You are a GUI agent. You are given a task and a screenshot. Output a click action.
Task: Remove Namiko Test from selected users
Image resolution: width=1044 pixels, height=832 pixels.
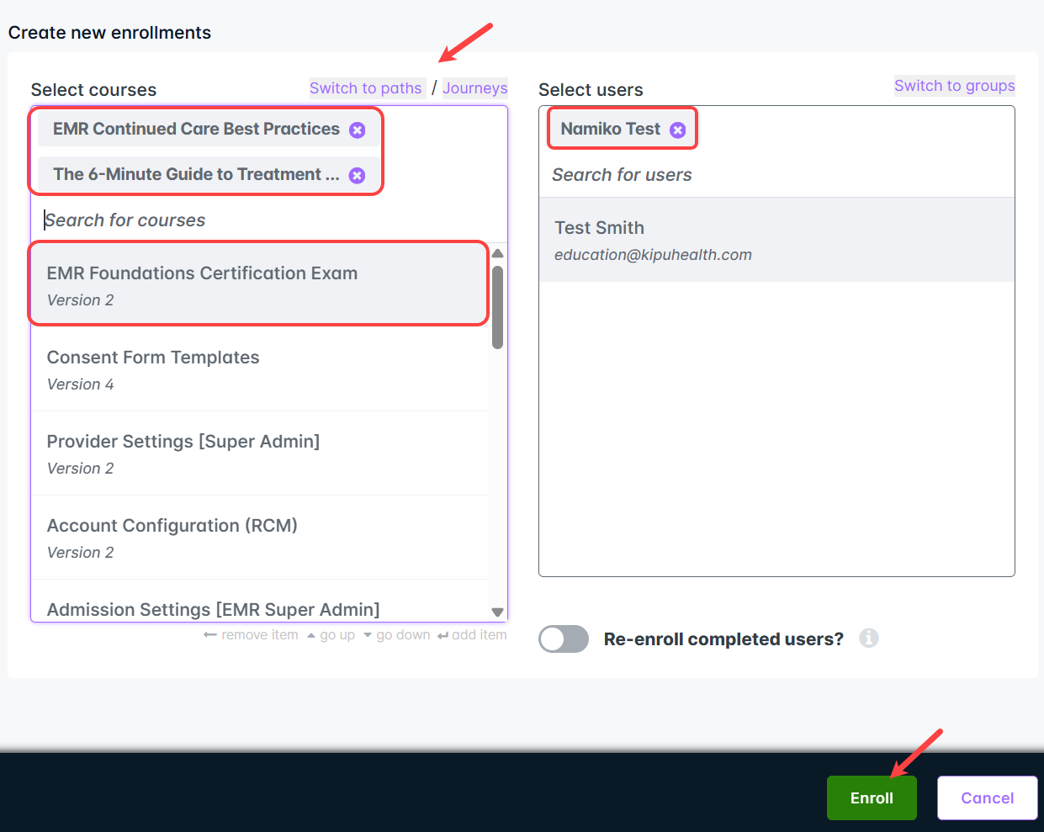[x=677, y=130]
